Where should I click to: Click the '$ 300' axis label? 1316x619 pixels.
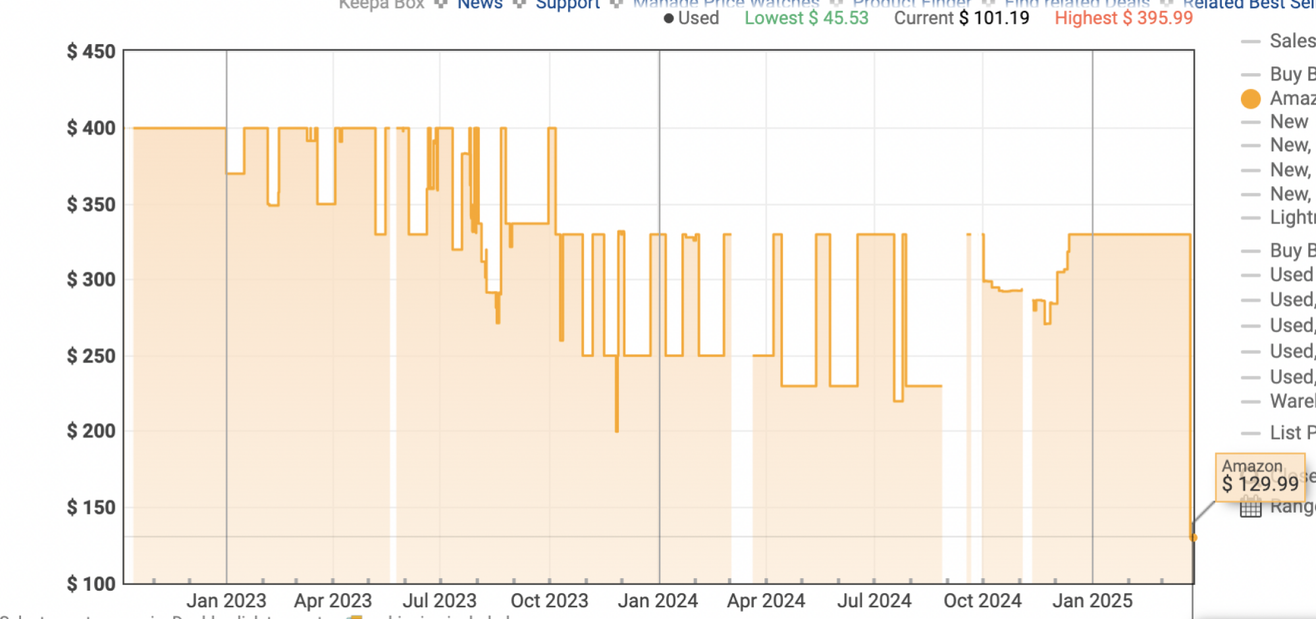[91, 280]
